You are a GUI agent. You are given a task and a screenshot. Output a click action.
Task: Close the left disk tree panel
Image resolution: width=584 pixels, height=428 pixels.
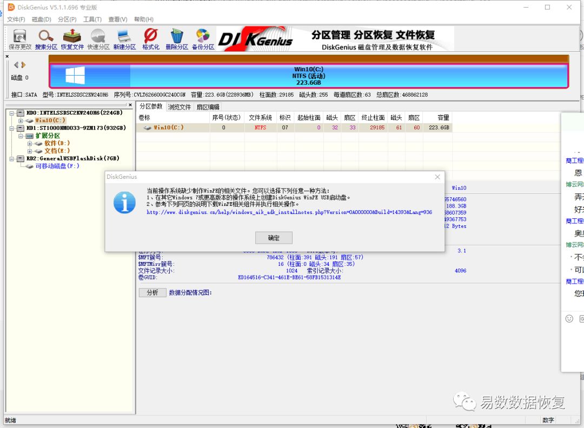[x=130, y=105]
